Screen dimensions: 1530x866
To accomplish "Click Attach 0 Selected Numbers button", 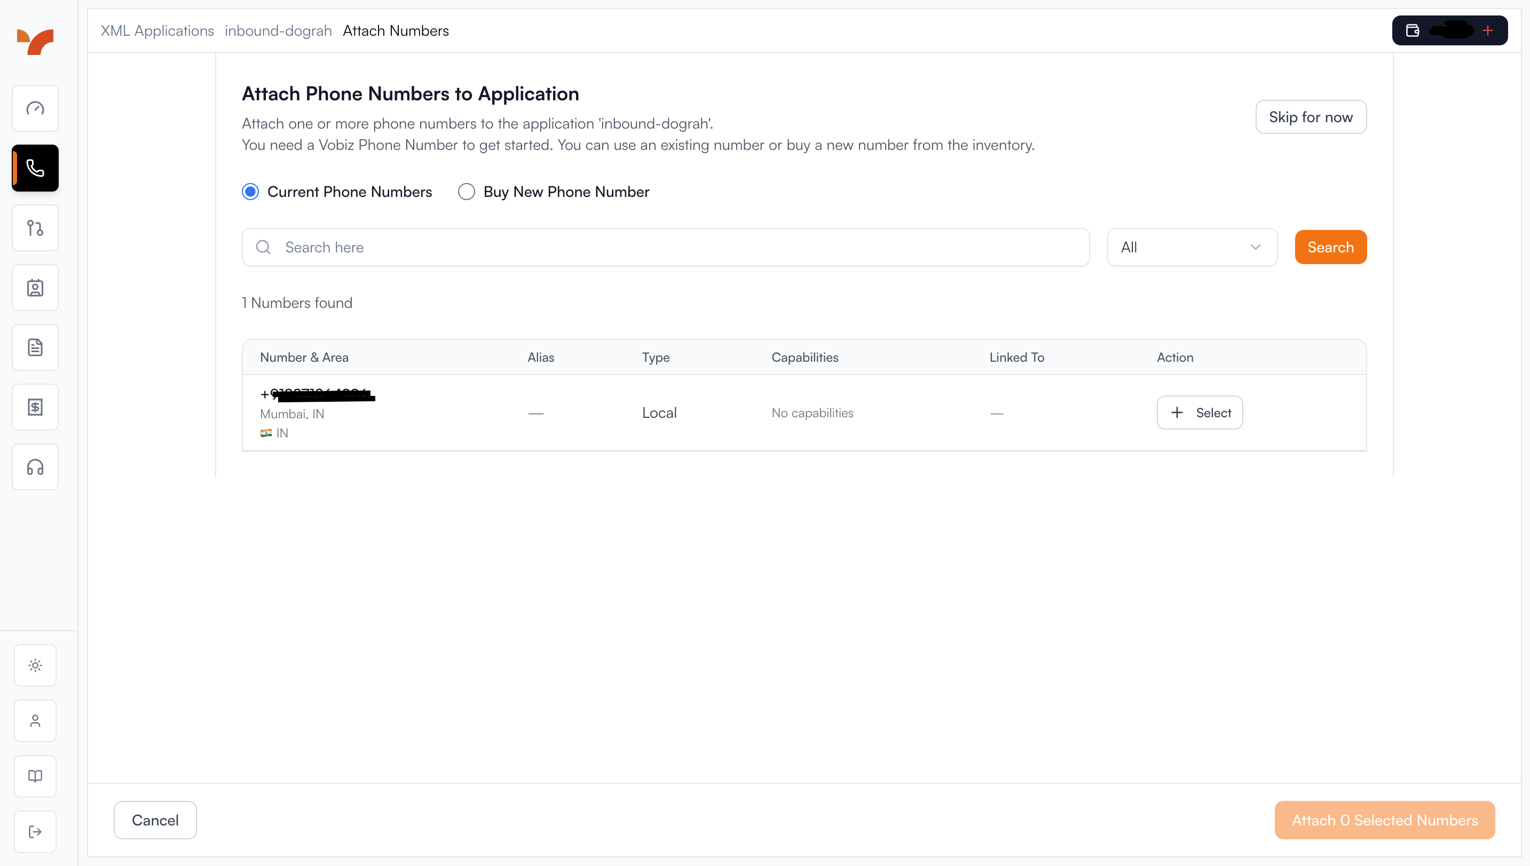I will 1384,820.
